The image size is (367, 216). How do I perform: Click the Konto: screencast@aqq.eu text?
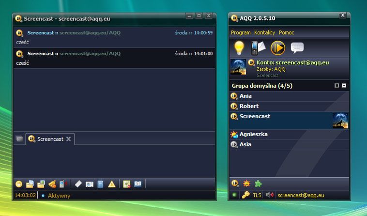coord(293,62)
